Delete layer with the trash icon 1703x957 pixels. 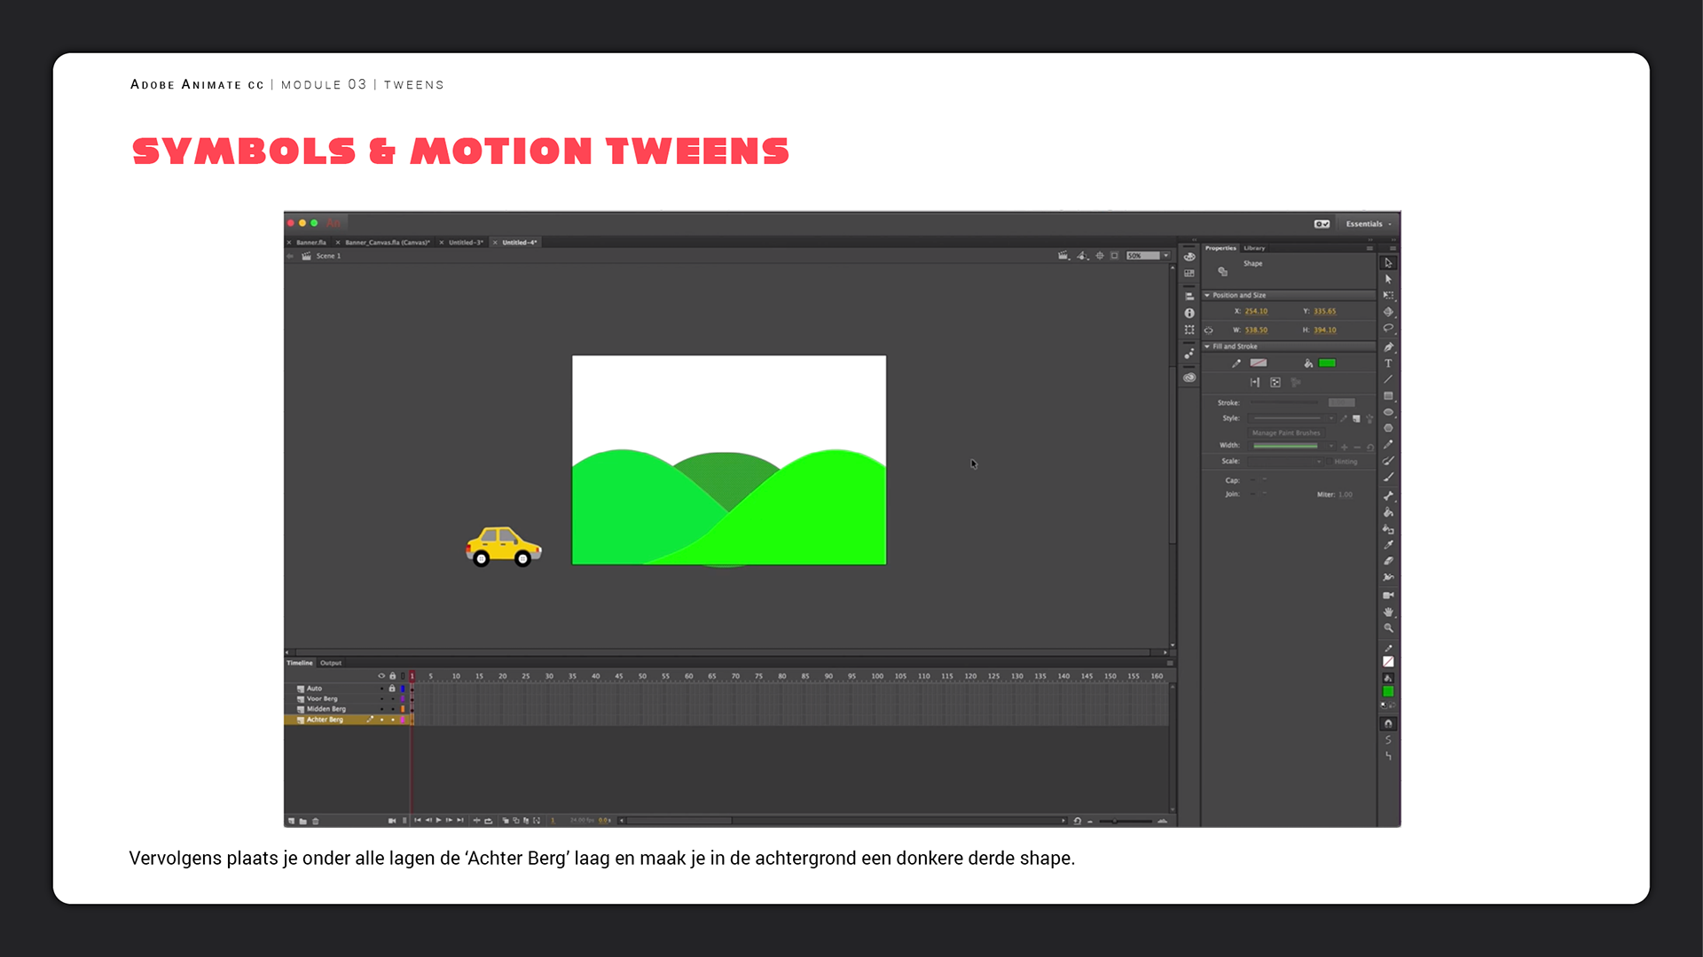coord(316,821)
